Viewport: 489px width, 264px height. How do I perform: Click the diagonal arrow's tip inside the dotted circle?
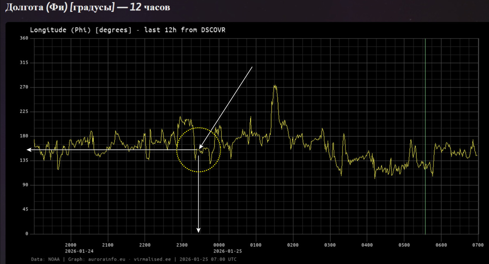(200, 147)
